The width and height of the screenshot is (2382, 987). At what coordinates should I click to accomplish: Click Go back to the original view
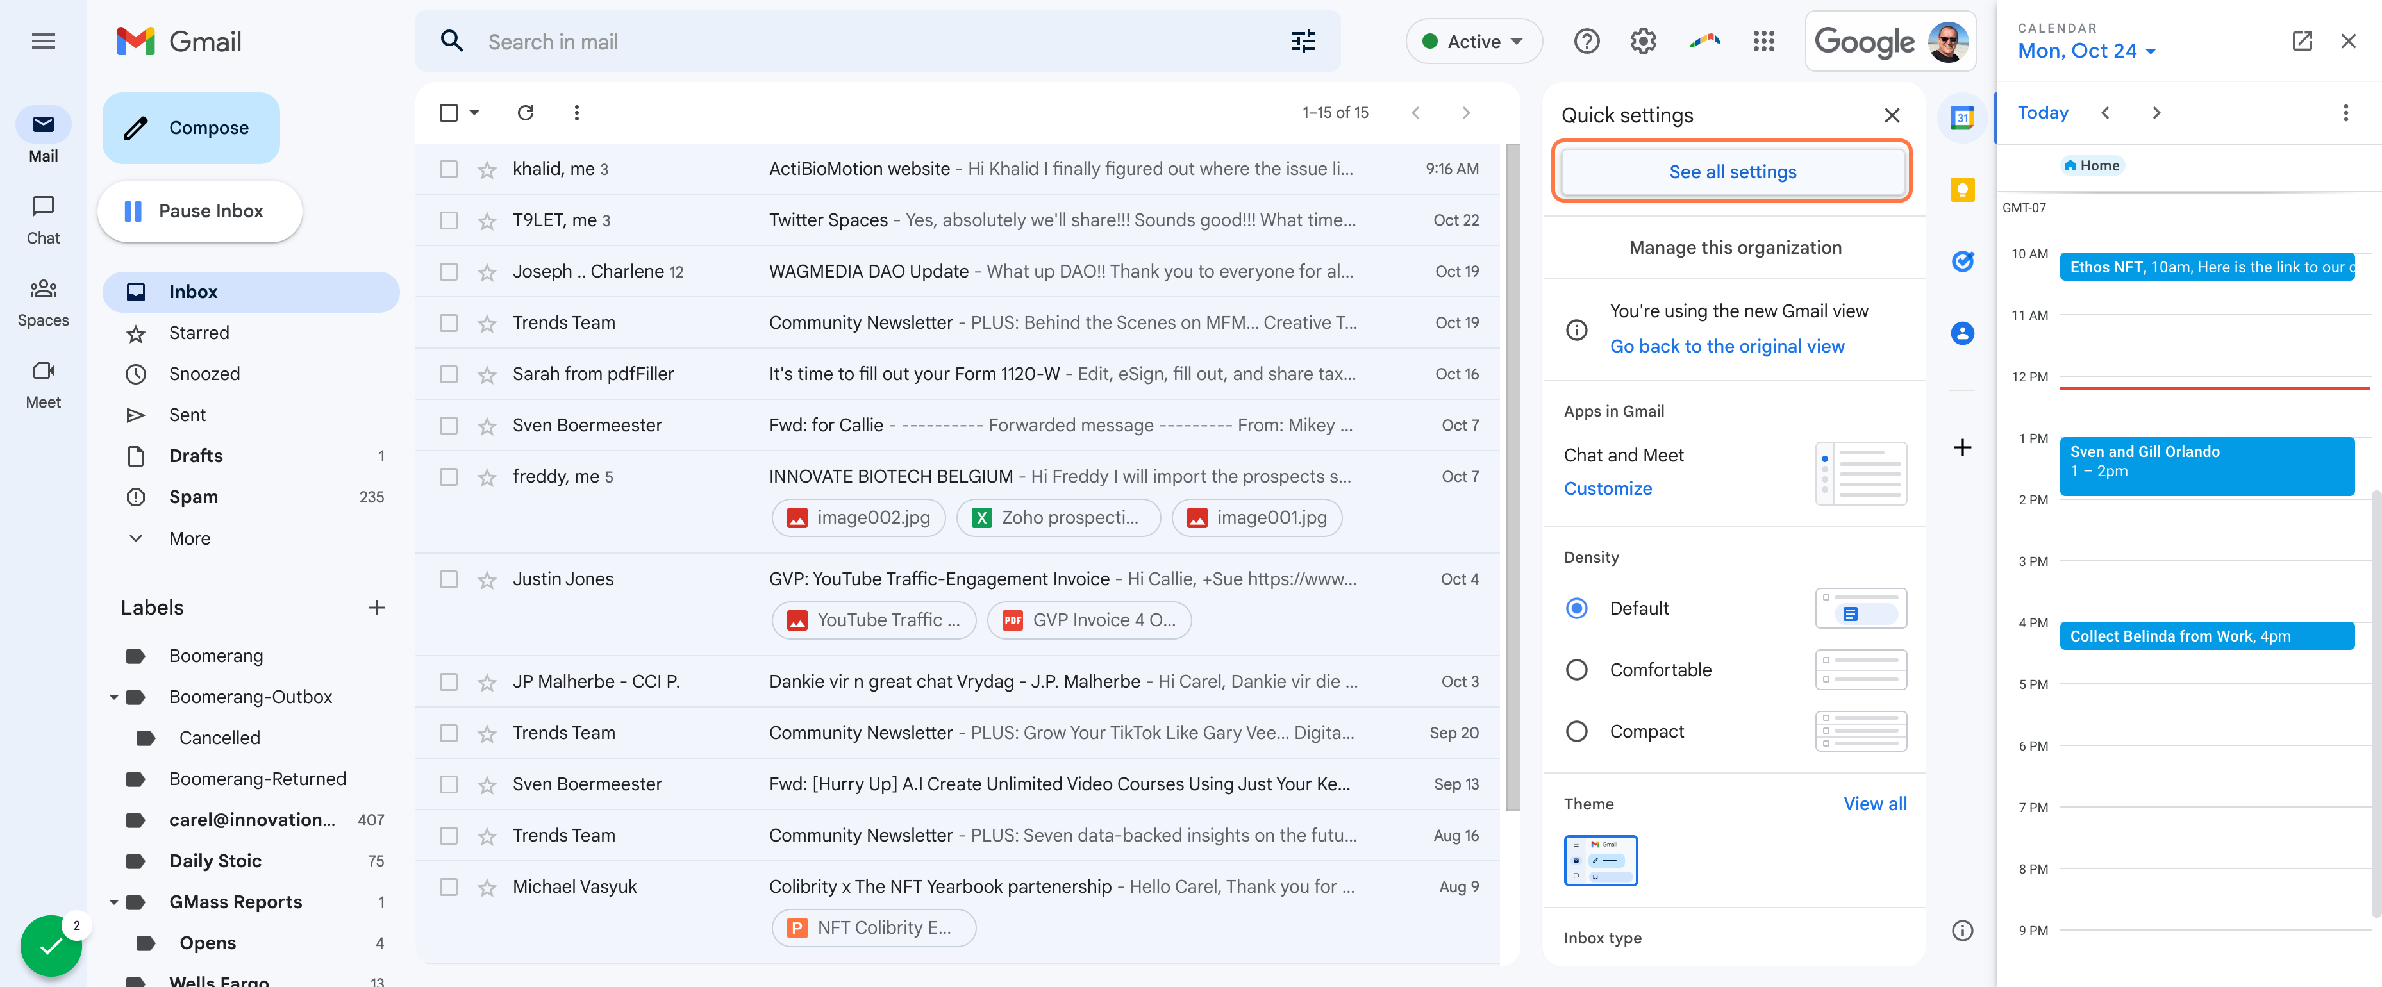1726,347
